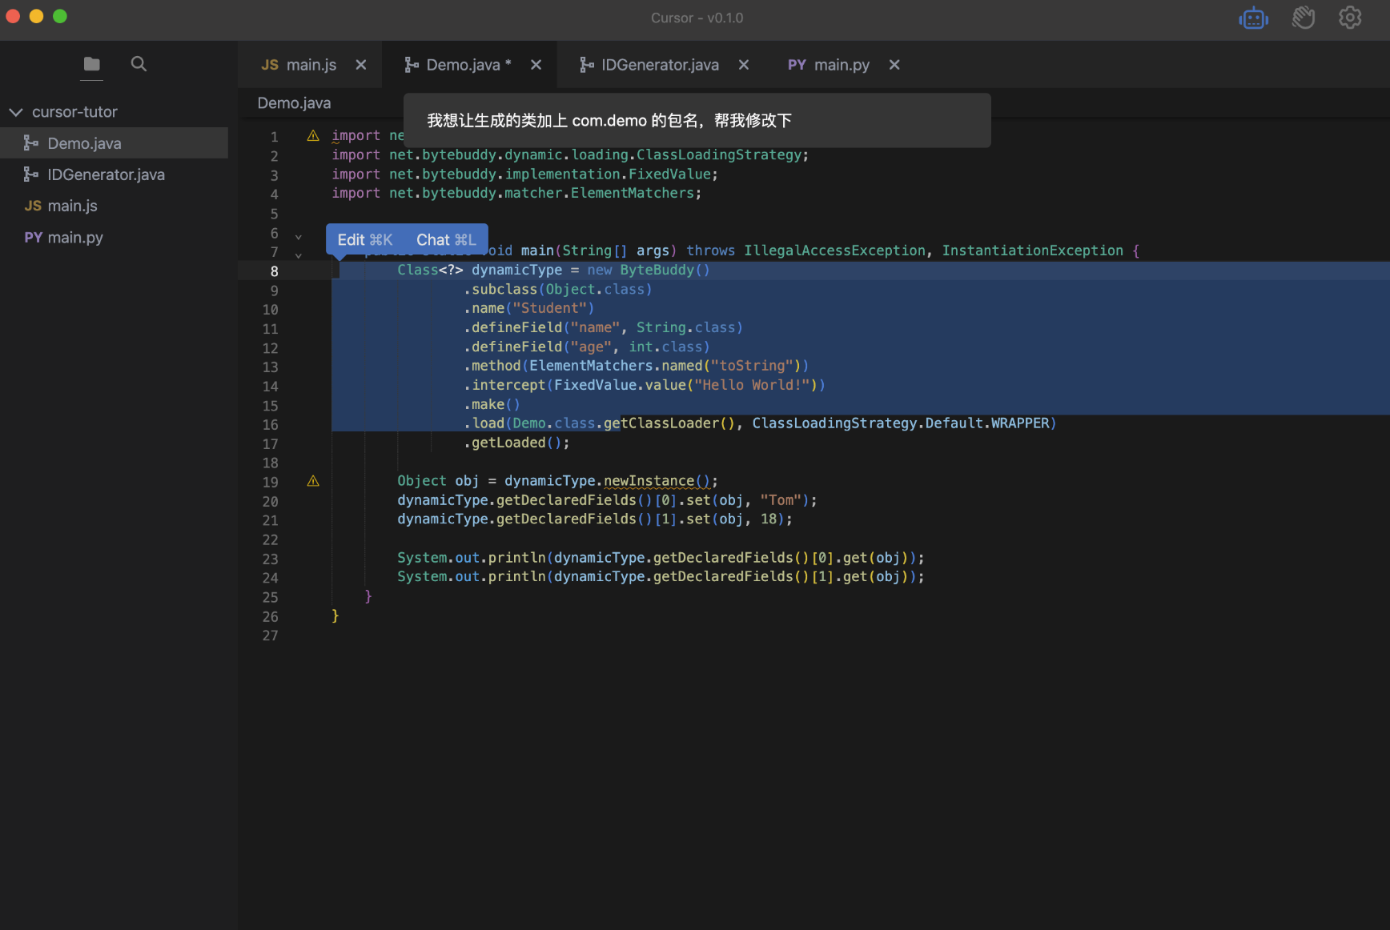Viewport: 1390px width, 930px height.
Task: Click the Chinese prompt input box
Action: point(697,120)
